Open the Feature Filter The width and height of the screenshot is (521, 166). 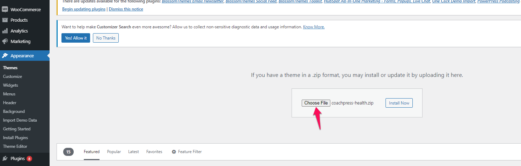coord(187,152)
